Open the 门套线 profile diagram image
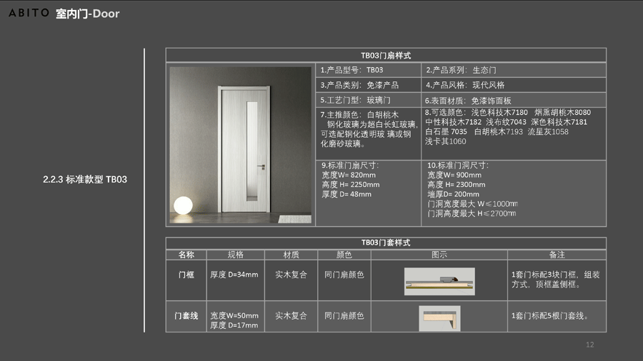This screenshot has width=643, height=361. tap(439, 318)
